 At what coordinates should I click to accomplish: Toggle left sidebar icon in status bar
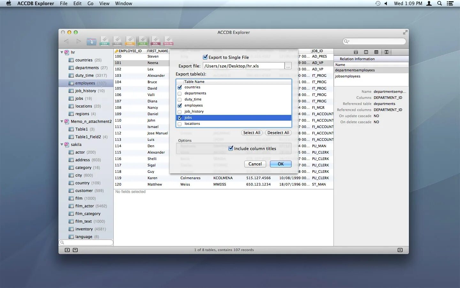67,250
